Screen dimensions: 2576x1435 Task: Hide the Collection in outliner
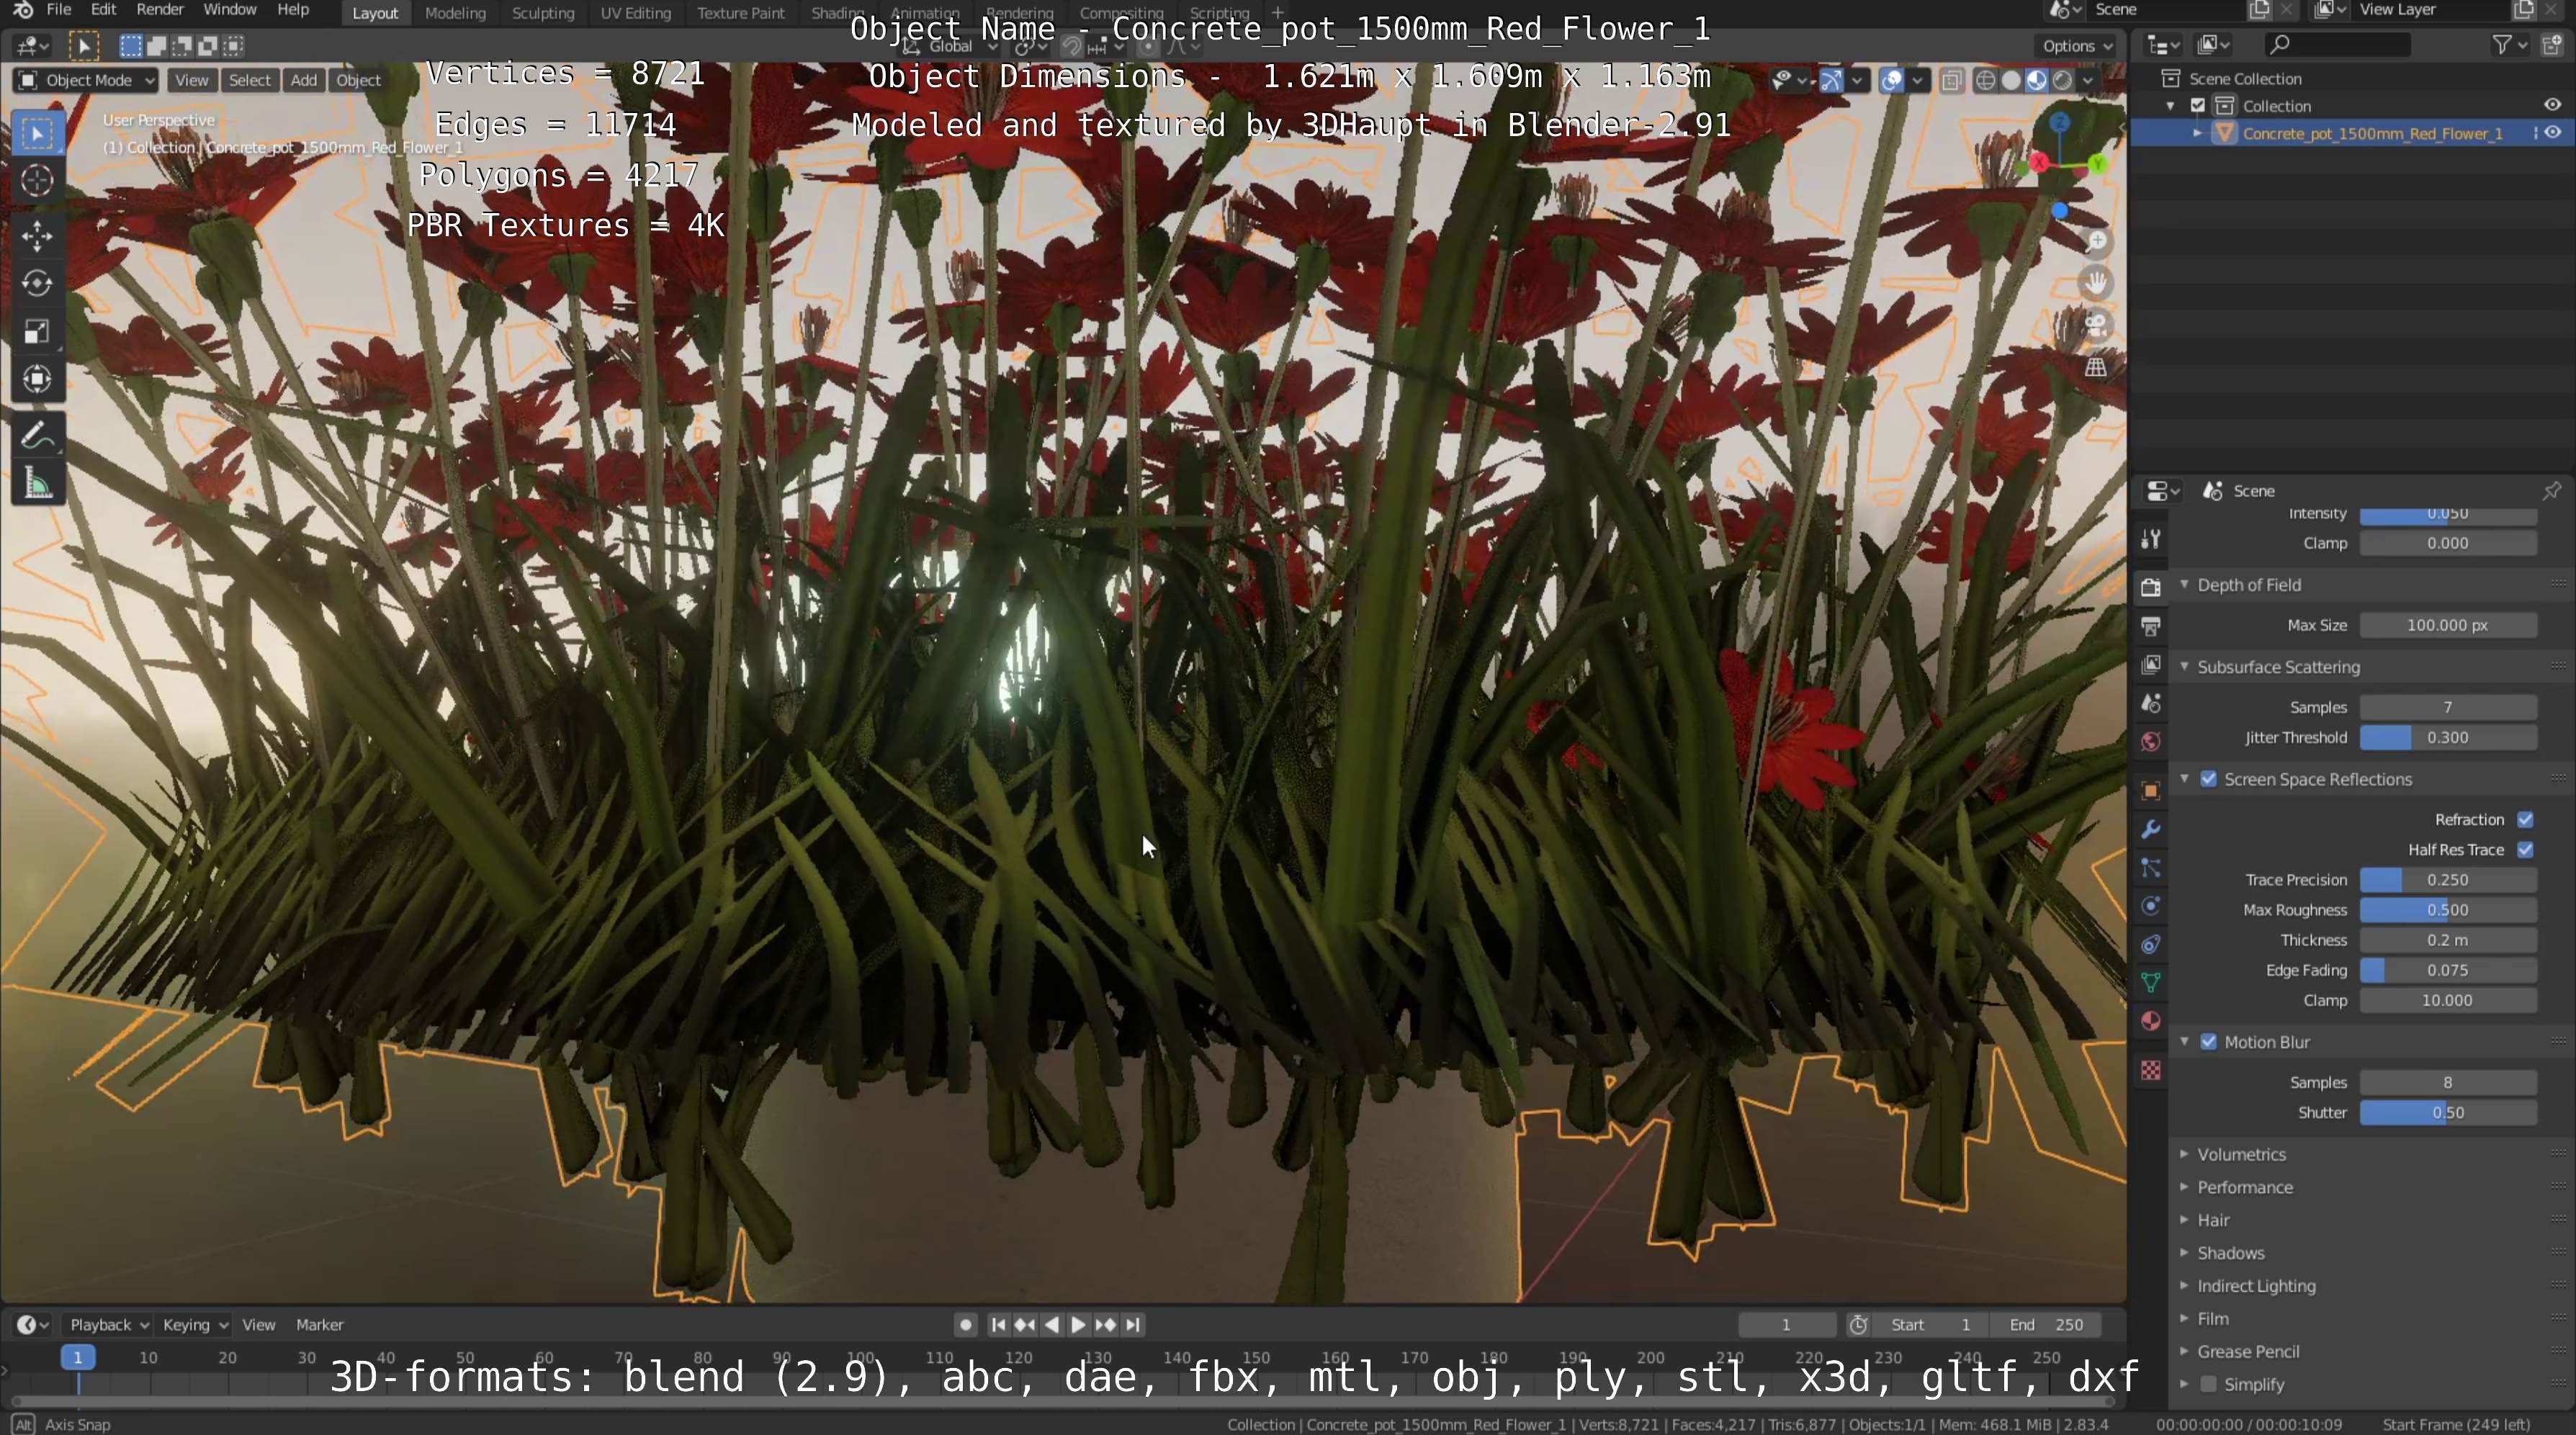tap(2553, 105)
